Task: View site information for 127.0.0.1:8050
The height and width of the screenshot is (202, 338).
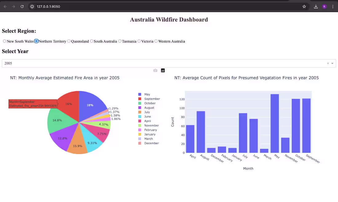Action: (32, 6)
